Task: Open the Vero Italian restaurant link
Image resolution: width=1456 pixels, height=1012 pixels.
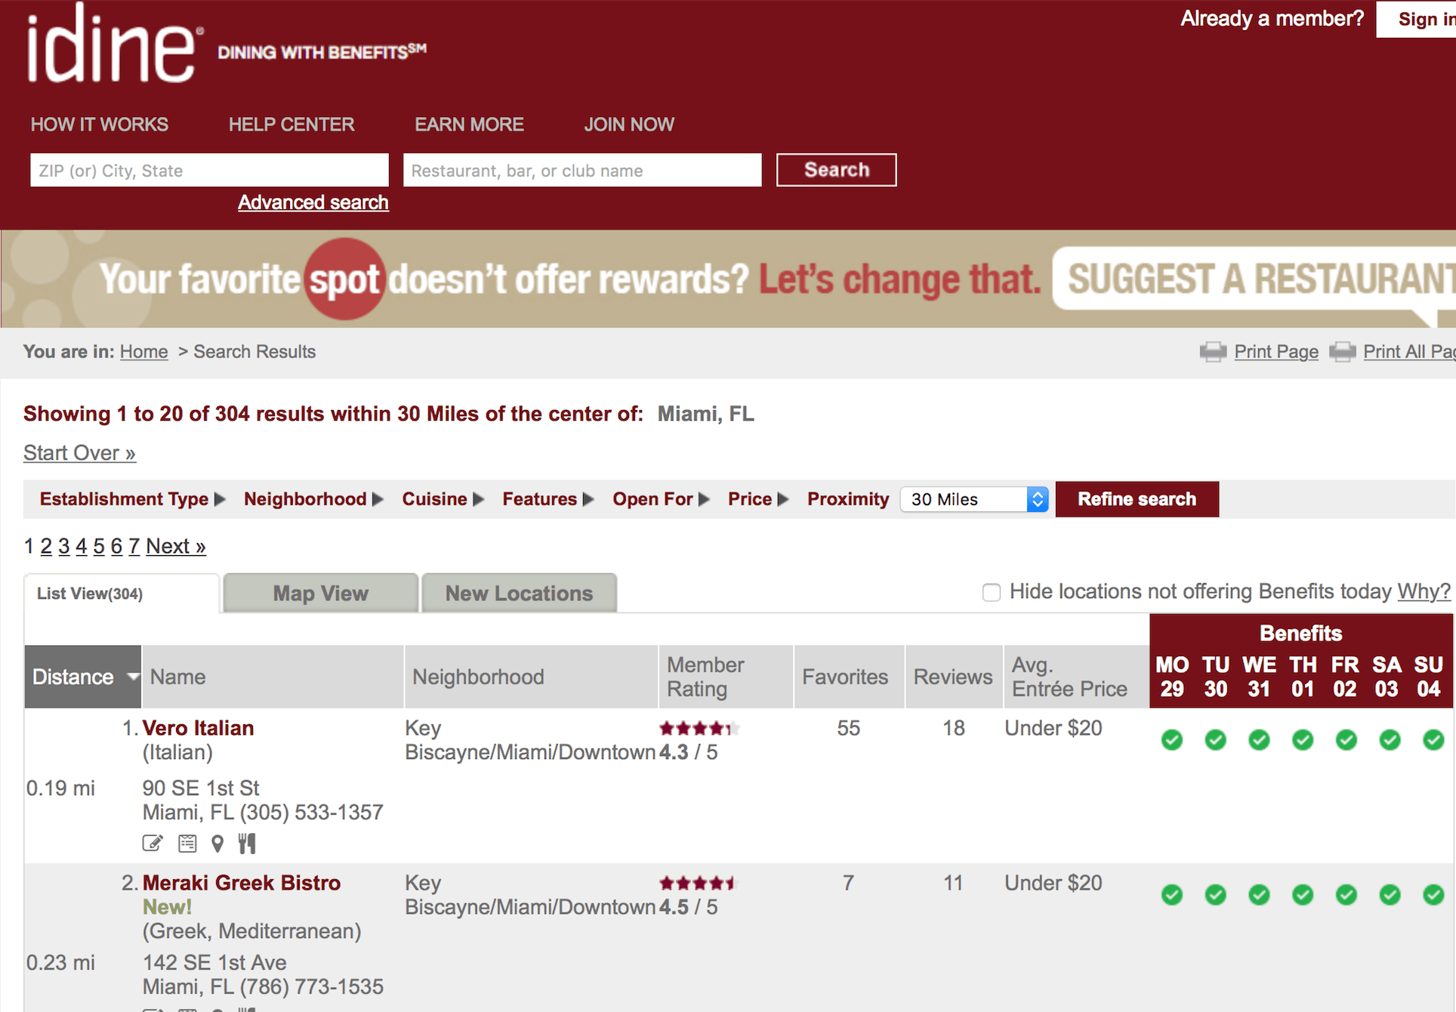Action: click(198, 728)
